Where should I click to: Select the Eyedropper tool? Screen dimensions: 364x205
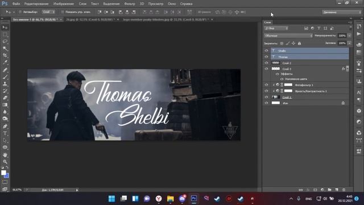[x=5, y=62]
